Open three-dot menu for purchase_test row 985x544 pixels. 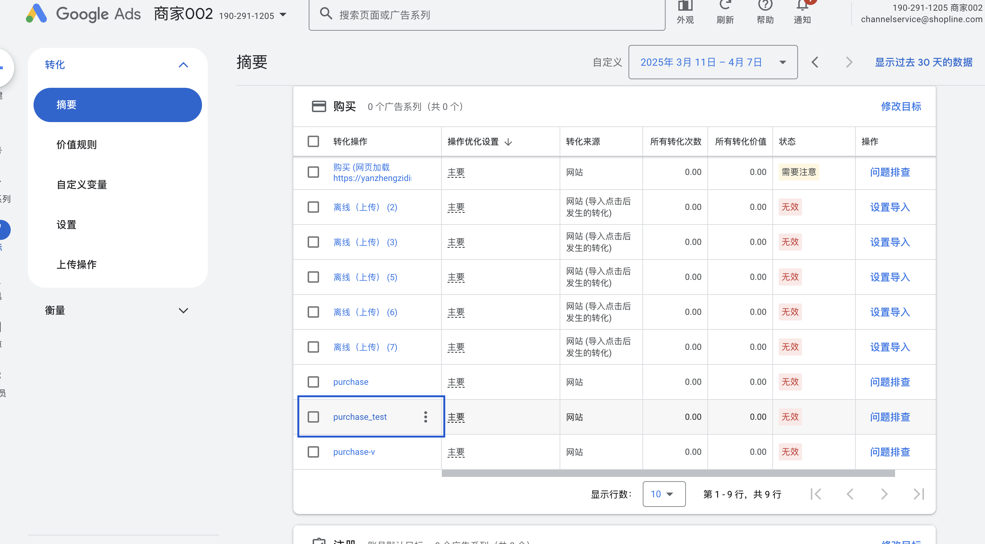click(425, 417)
